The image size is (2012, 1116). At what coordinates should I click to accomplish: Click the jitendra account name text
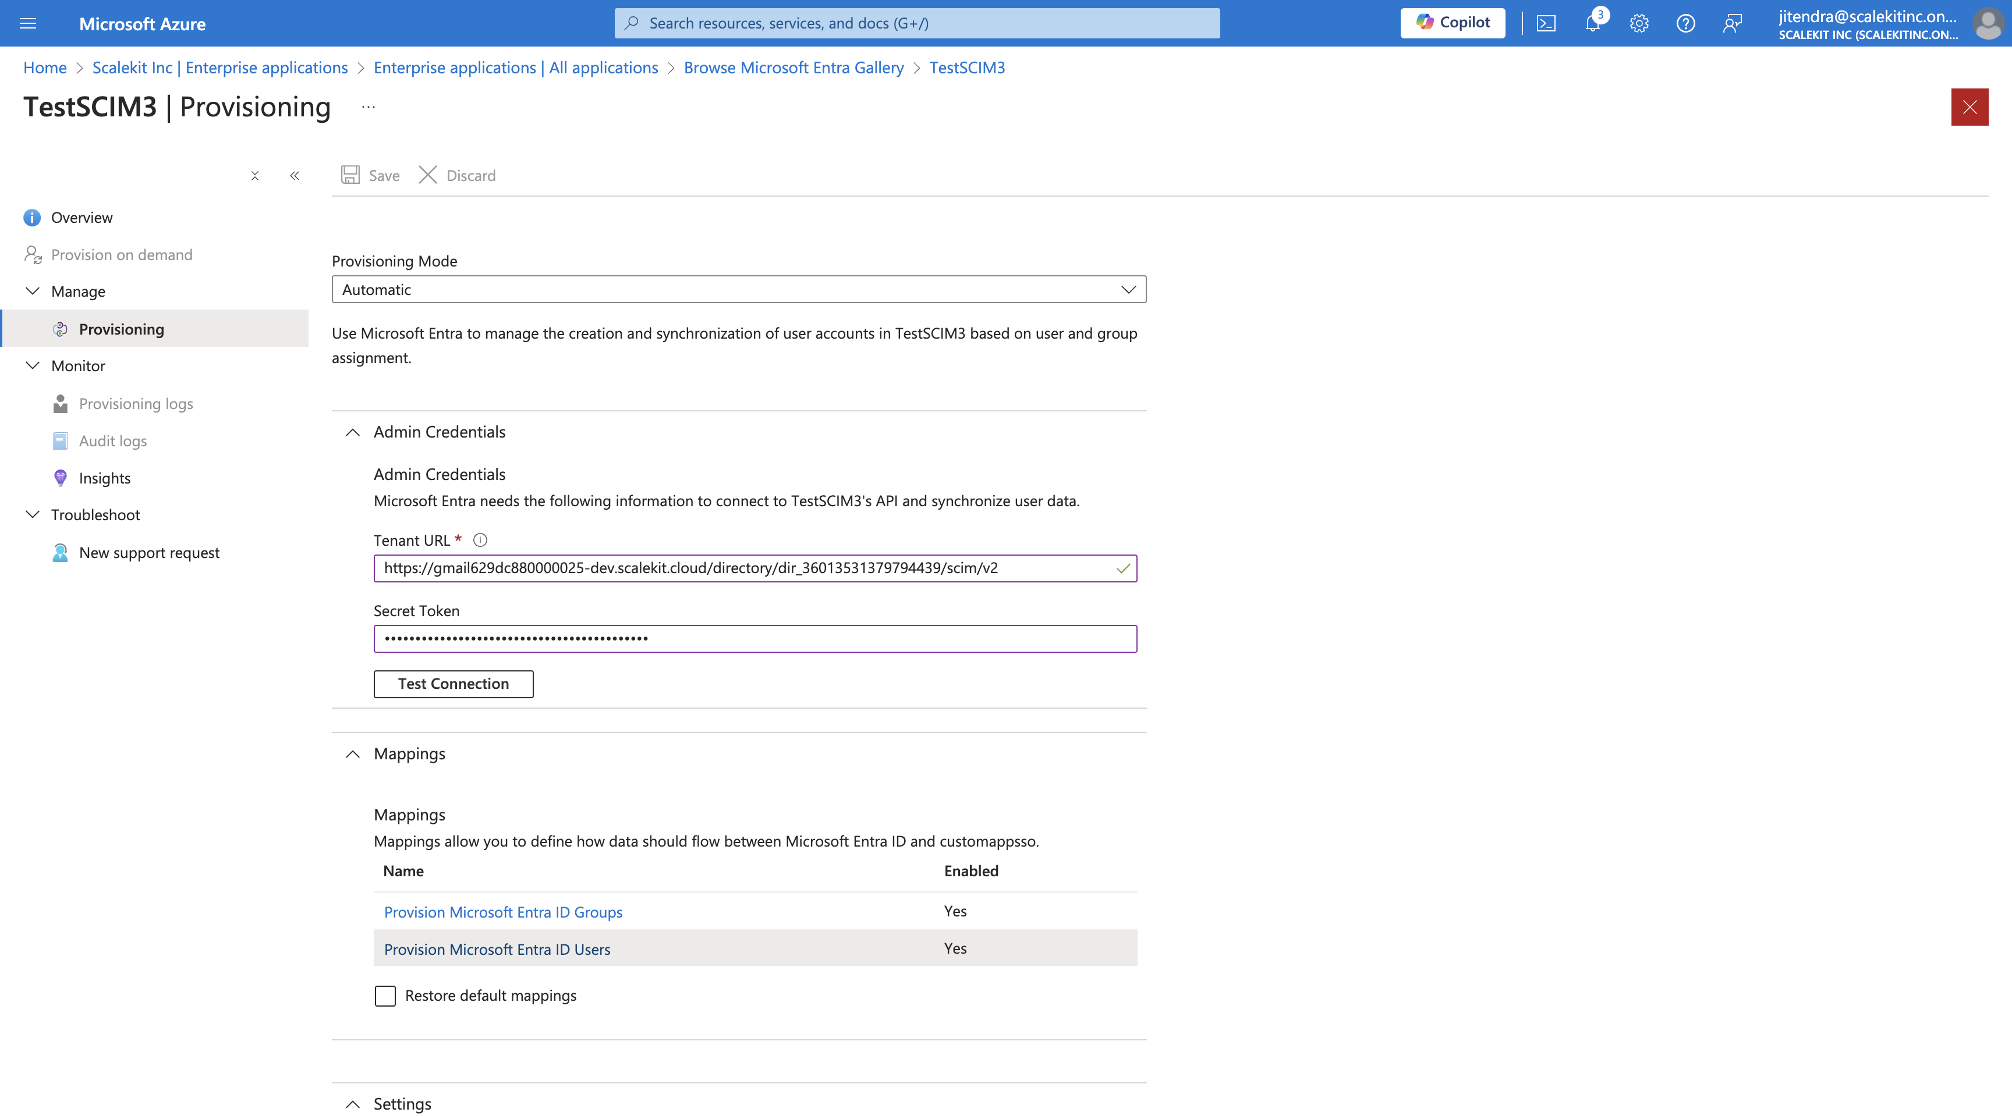click(x=1868, y=16)
